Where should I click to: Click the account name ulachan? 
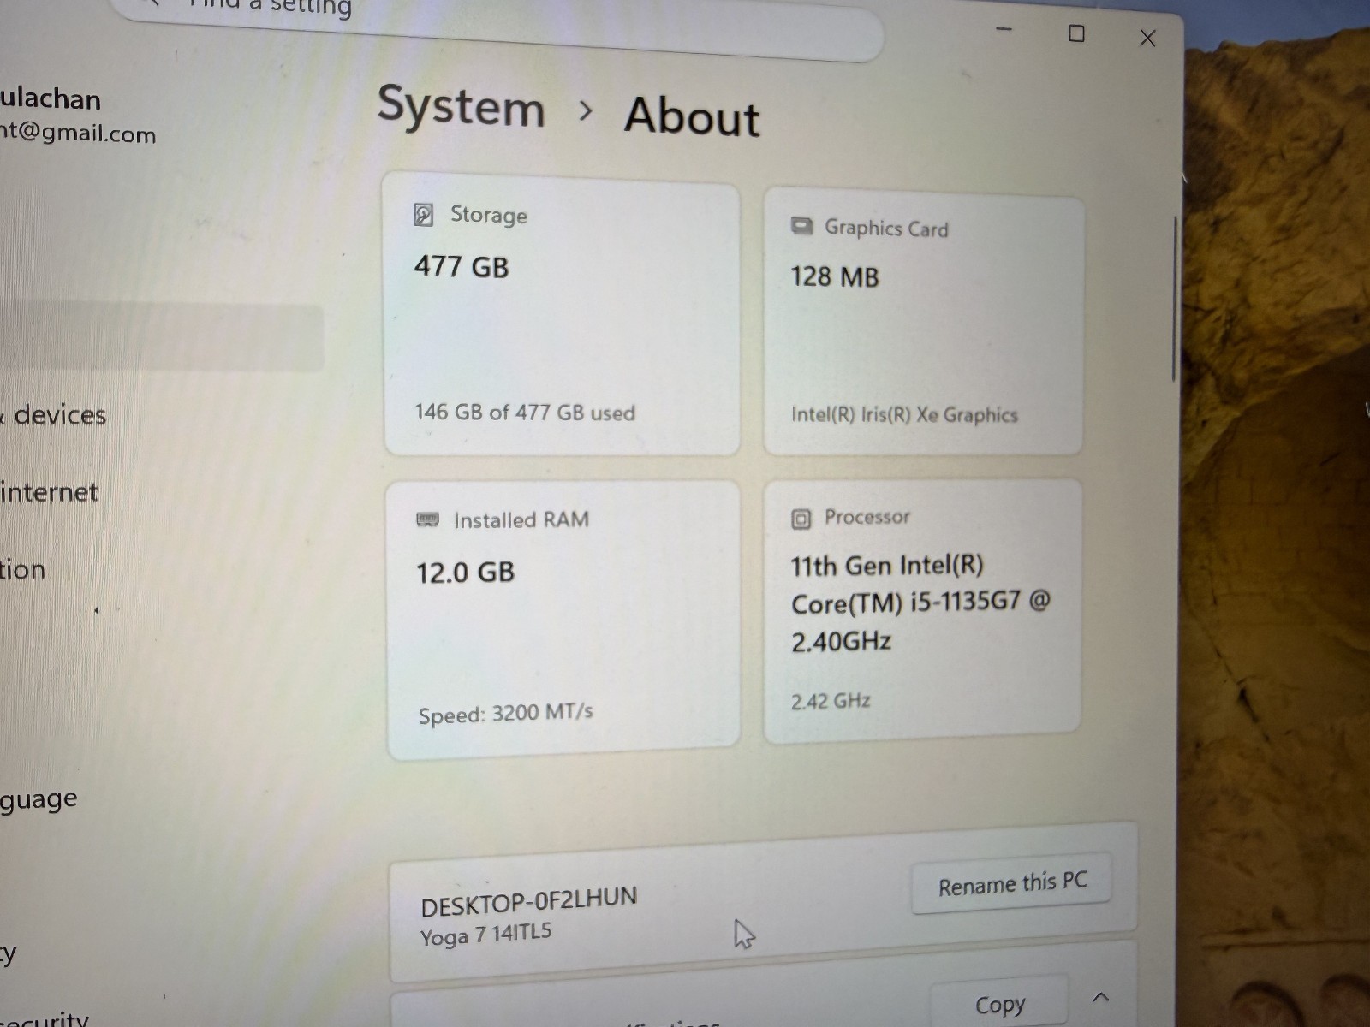(51, 99)
